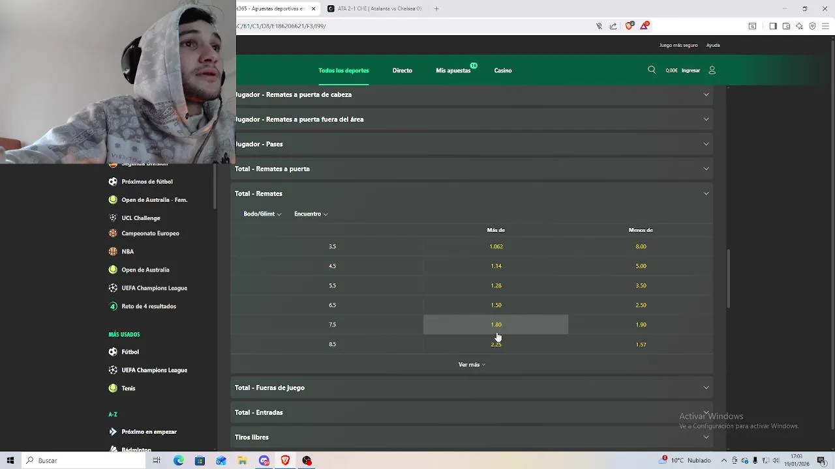The width and height of the screenshot is (835, 469).
Task: Click the Brave browser taskbar icon
Action: pos(285,461)
